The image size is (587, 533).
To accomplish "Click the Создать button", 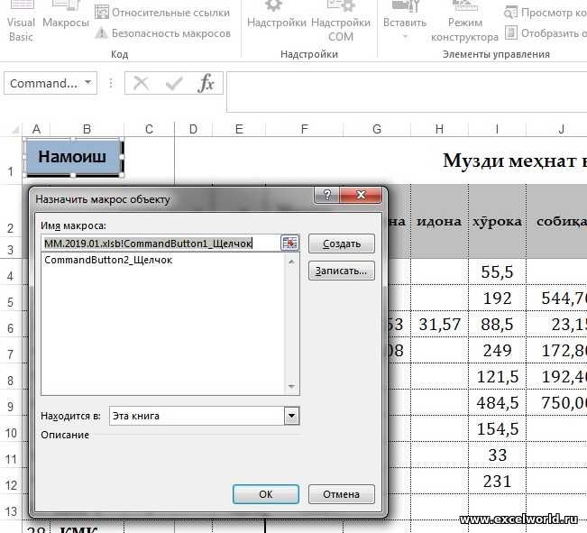I will point(342,244).
